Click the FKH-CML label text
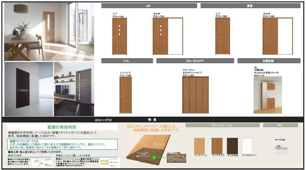Image resolution: width=306 pixels, height=170 pixels. [159, 16]
